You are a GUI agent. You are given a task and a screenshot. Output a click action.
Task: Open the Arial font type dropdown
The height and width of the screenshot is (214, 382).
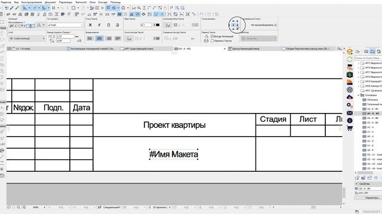(x=65, y=25)
